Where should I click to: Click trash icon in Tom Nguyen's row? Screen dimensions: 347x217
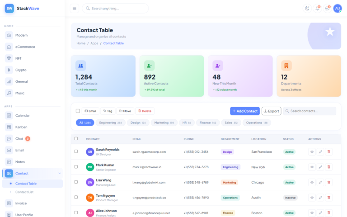[329, 198]
